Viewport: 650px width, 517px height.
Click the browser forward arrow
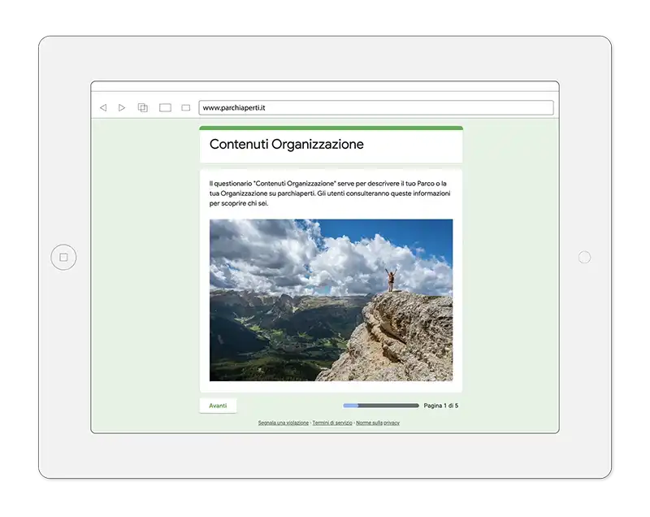[122, 107]
